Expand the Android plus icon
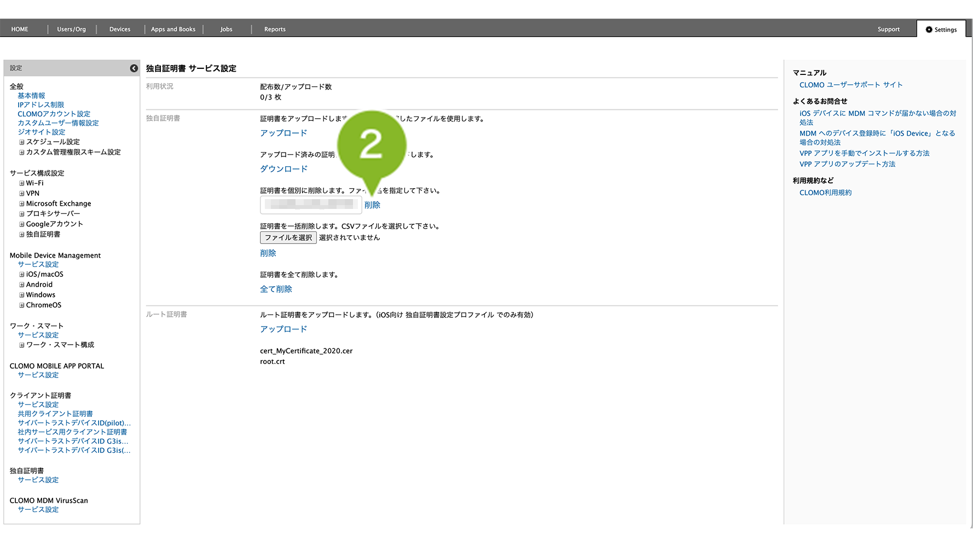This screenshot has height=547, width=973. click(x=22, y=285)
